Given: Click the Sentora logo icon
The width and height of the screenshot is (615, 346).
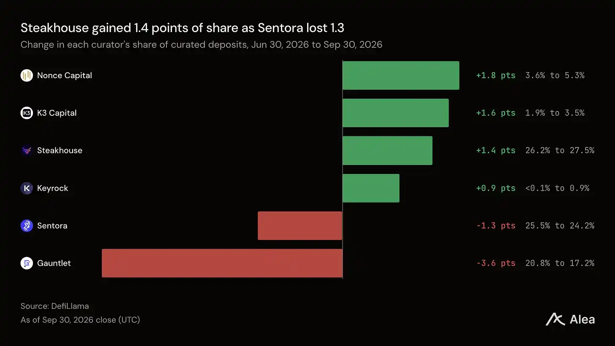Looking at the screenshot, I should point(27,226).
